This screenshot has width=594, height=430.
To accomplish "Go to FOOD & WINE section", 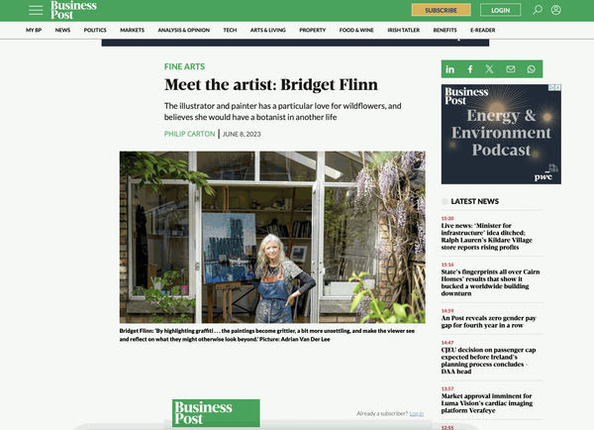I will (356, 30).
